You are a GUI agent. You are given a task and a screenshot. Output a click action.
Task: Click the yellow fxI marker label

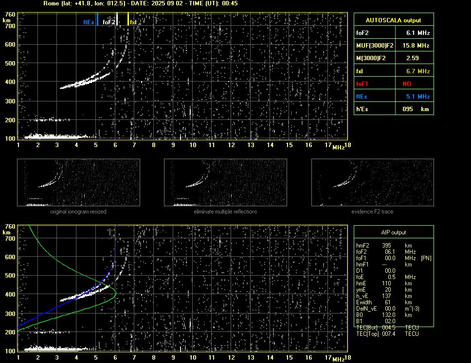tap(133, 22)
